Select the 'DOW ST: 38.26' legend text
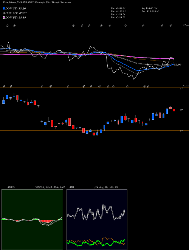Image resolution: width=189 pixels, height=250 pixels. 15,8
